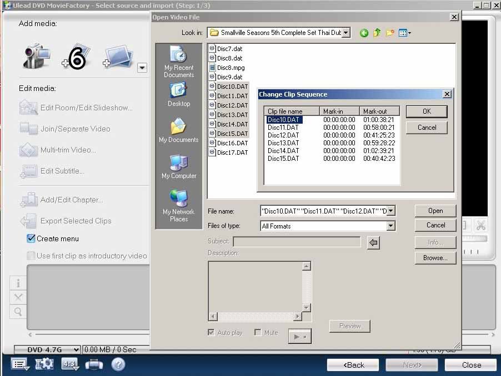Enable the Mute checkbox
The height and width of the screenshot is (376, 501).
pyautogui.click(x=258, y=333)
